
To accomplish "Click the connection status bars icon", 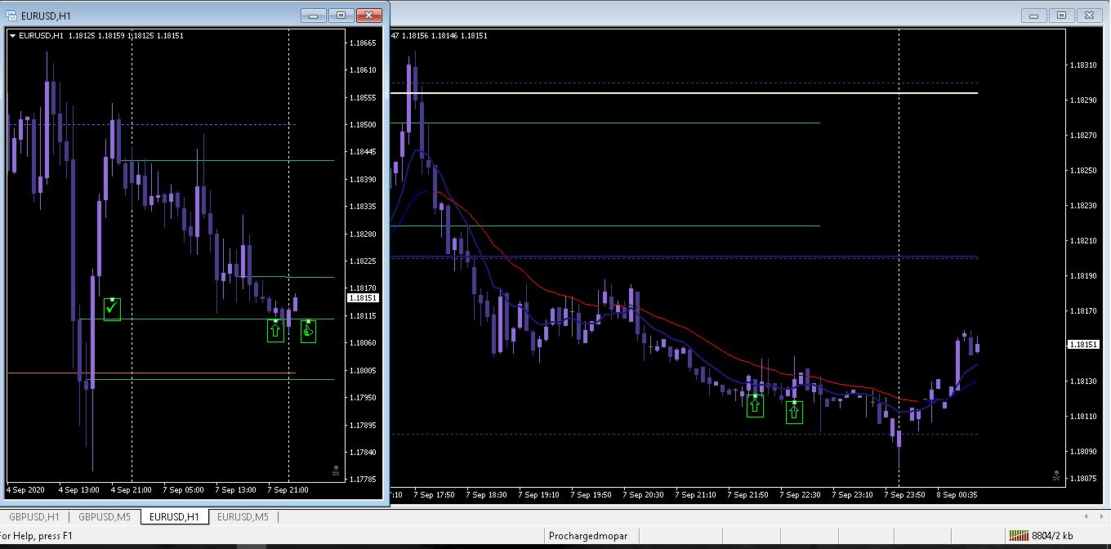I will point(1019,536).
